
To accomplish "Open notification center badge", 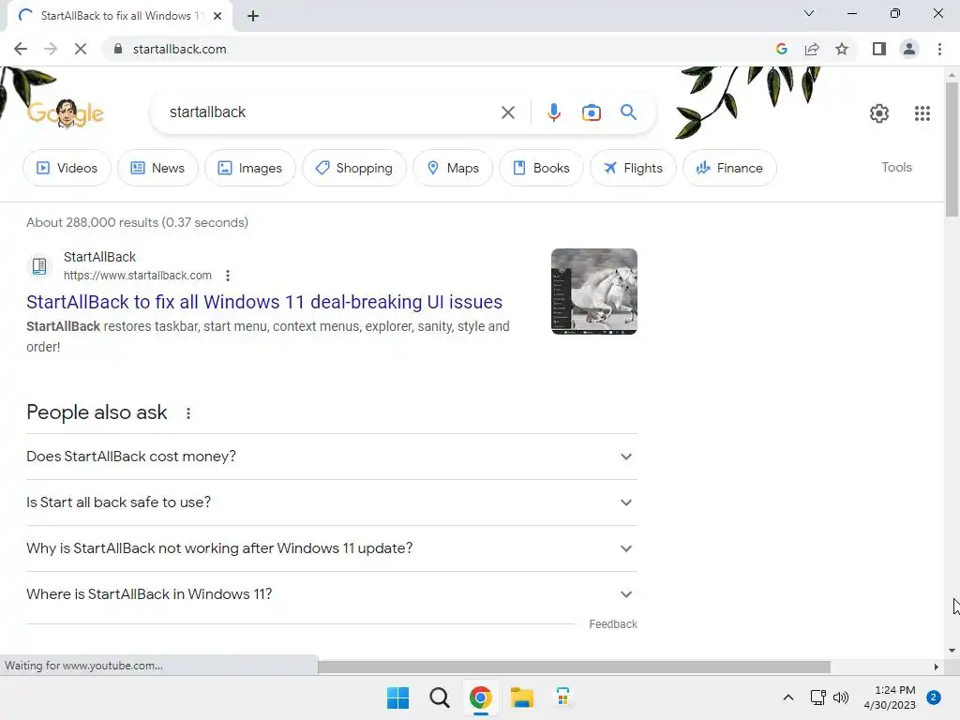I will [x=934, y=697].
